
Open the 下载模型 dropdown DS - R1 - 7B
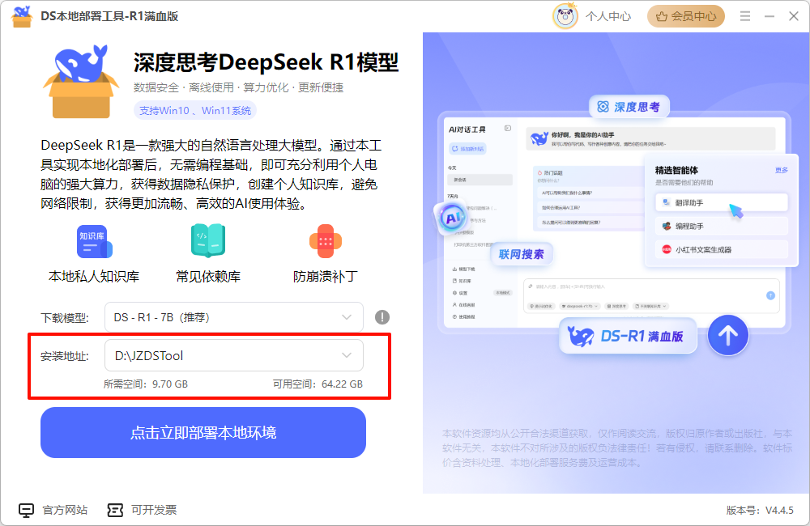pyautogui.click(x=234, y=317)
